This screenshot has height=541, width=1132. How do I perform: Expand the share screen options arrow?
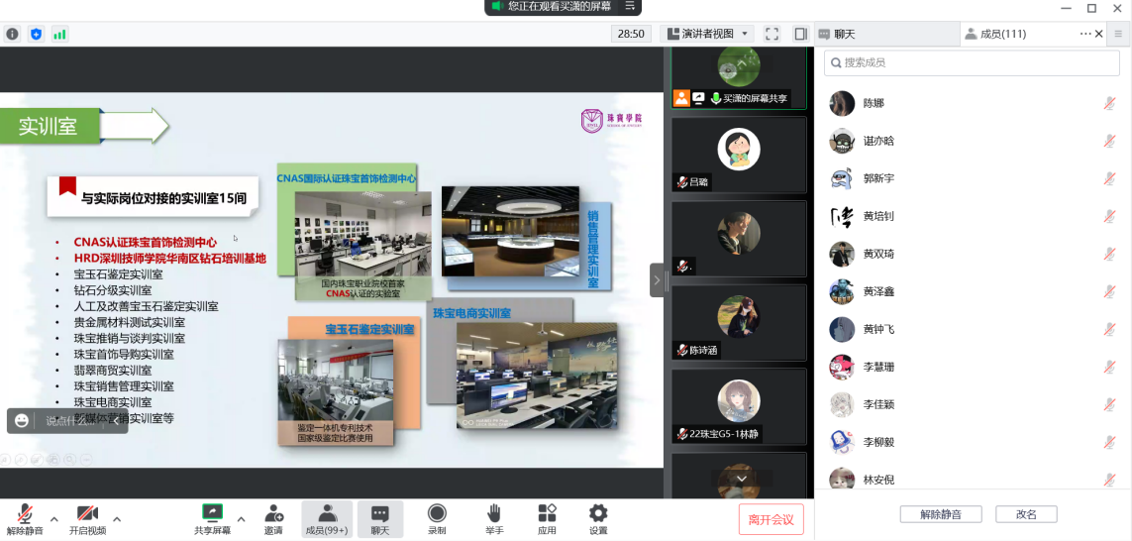click(x=241, y=519)
